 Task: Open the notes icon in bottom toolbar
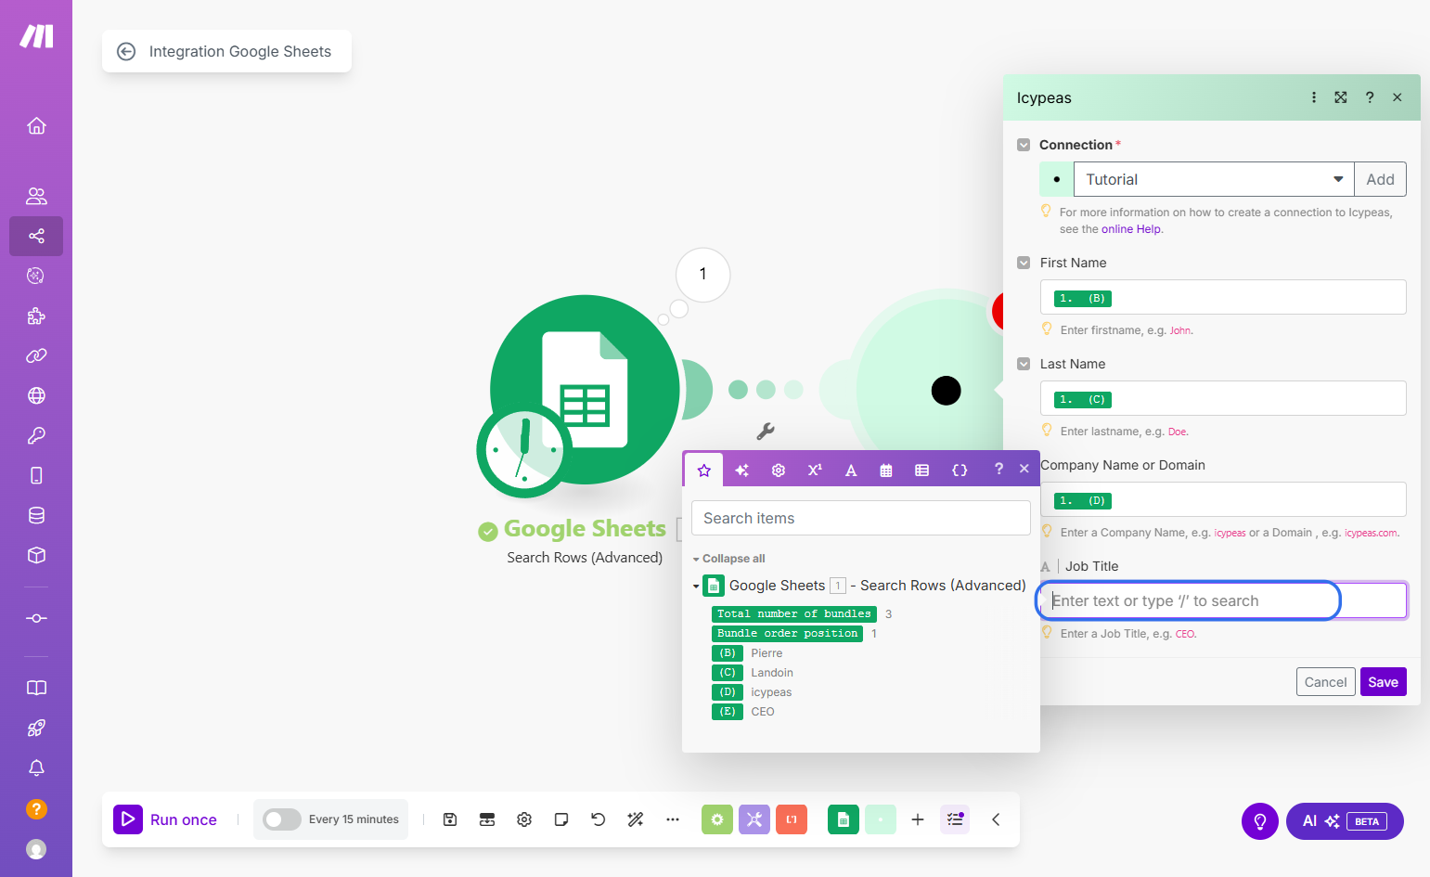(561, 819)
